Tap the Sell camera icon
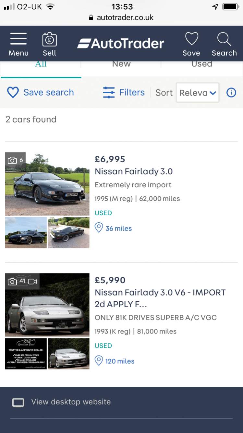The image size is (243, 433). point(49,39)
